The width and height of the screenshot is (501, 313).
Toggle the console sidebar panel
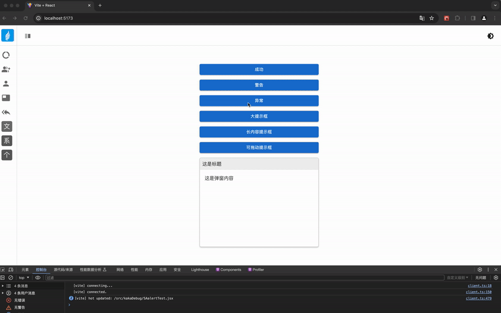pyautogui.click(x=2, y=277)
